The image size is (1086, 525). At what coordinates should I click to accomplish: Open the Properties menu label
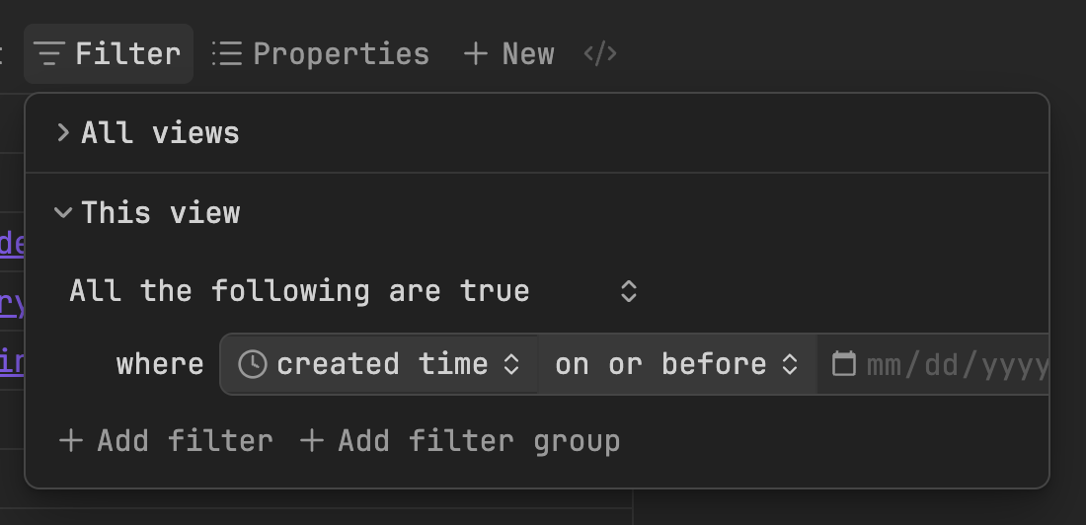[x=341, y=53]
